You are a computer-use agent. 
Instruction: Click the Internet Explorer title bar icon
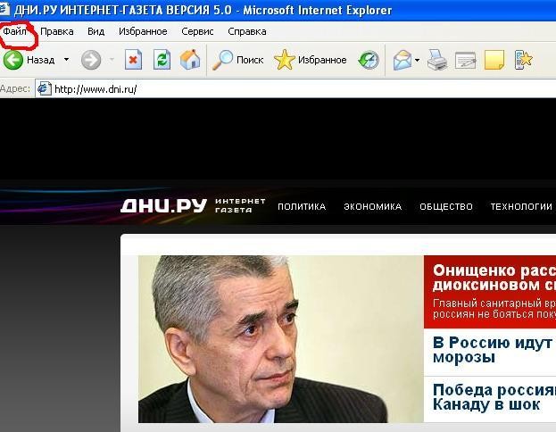point(4,9)
